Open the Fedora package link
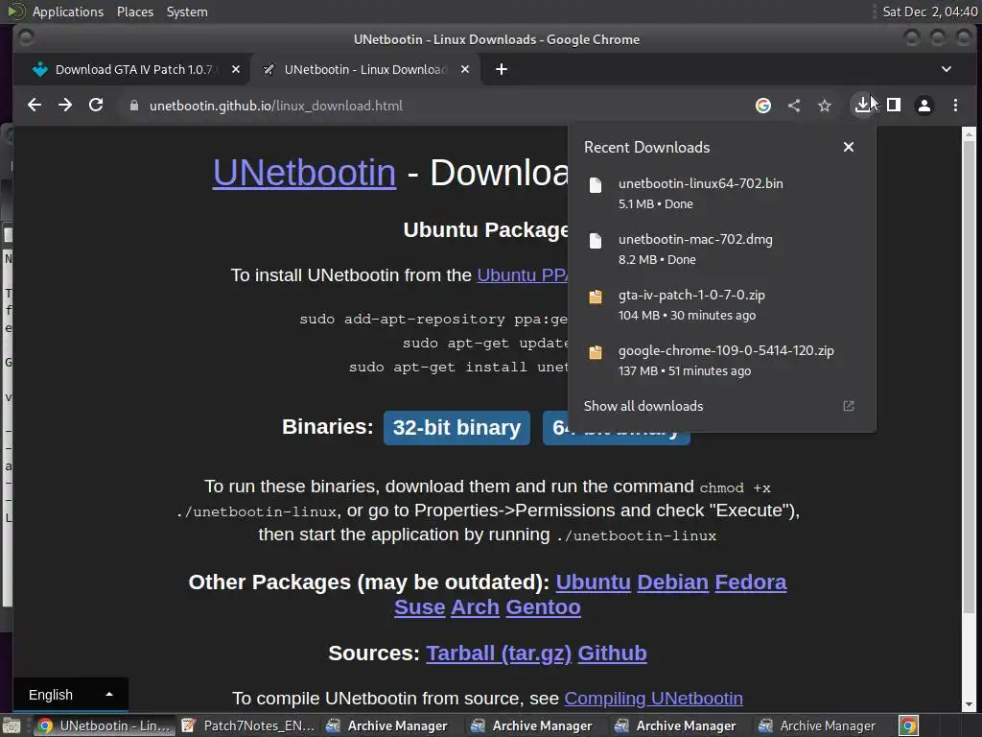This screenshot has width=982, height=737. pos(750,582)
